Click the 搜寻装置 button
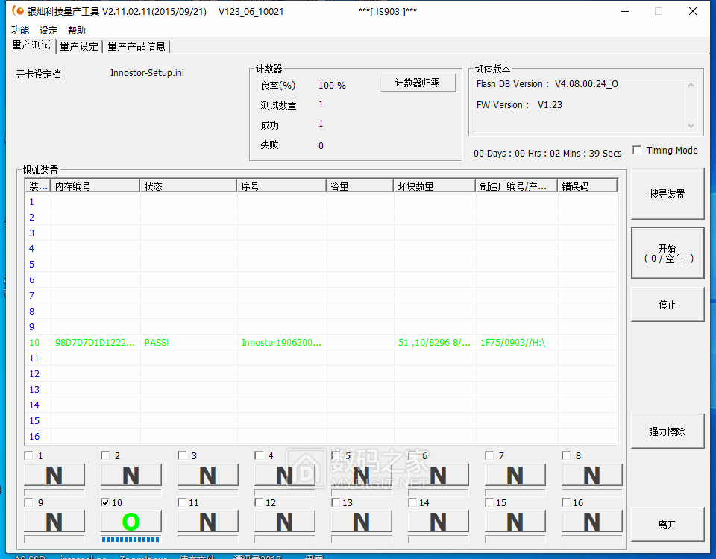716x559 pixels. (667, 194)
